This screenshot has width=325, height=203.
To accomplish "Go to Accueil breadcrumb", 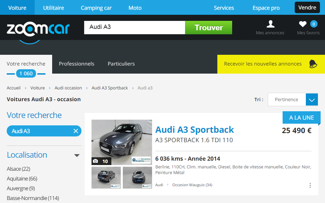I will 13,88.
